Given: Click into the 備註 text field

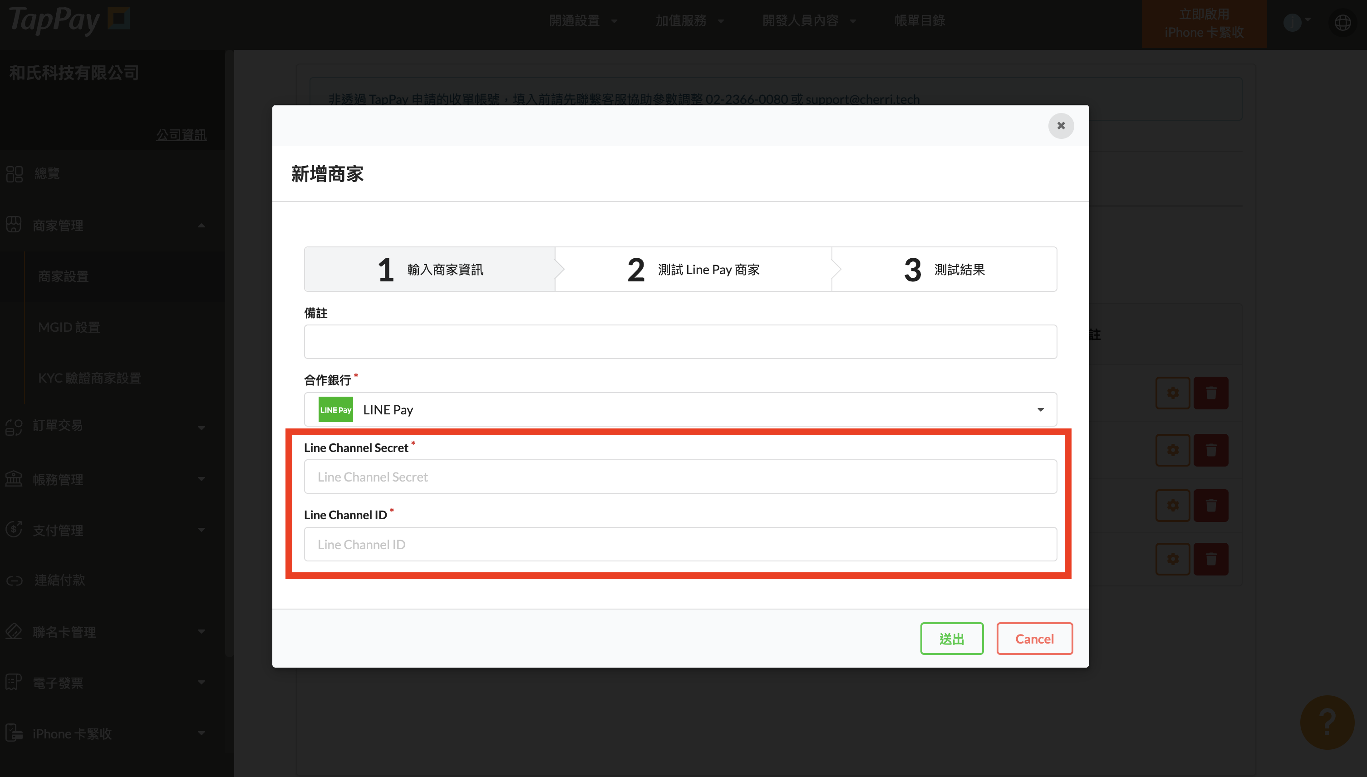Looking at the screenshot, I should point(680,342).
